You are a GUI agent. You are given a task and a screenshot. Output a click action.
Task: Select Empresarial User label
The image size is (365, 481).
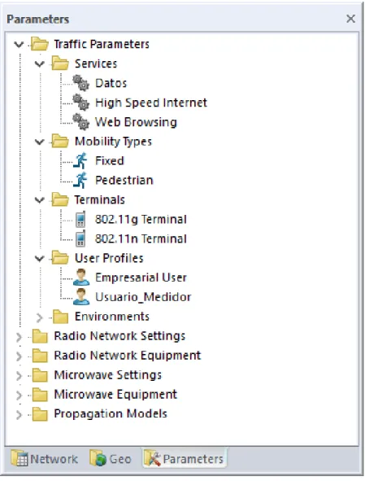(141, 278)
